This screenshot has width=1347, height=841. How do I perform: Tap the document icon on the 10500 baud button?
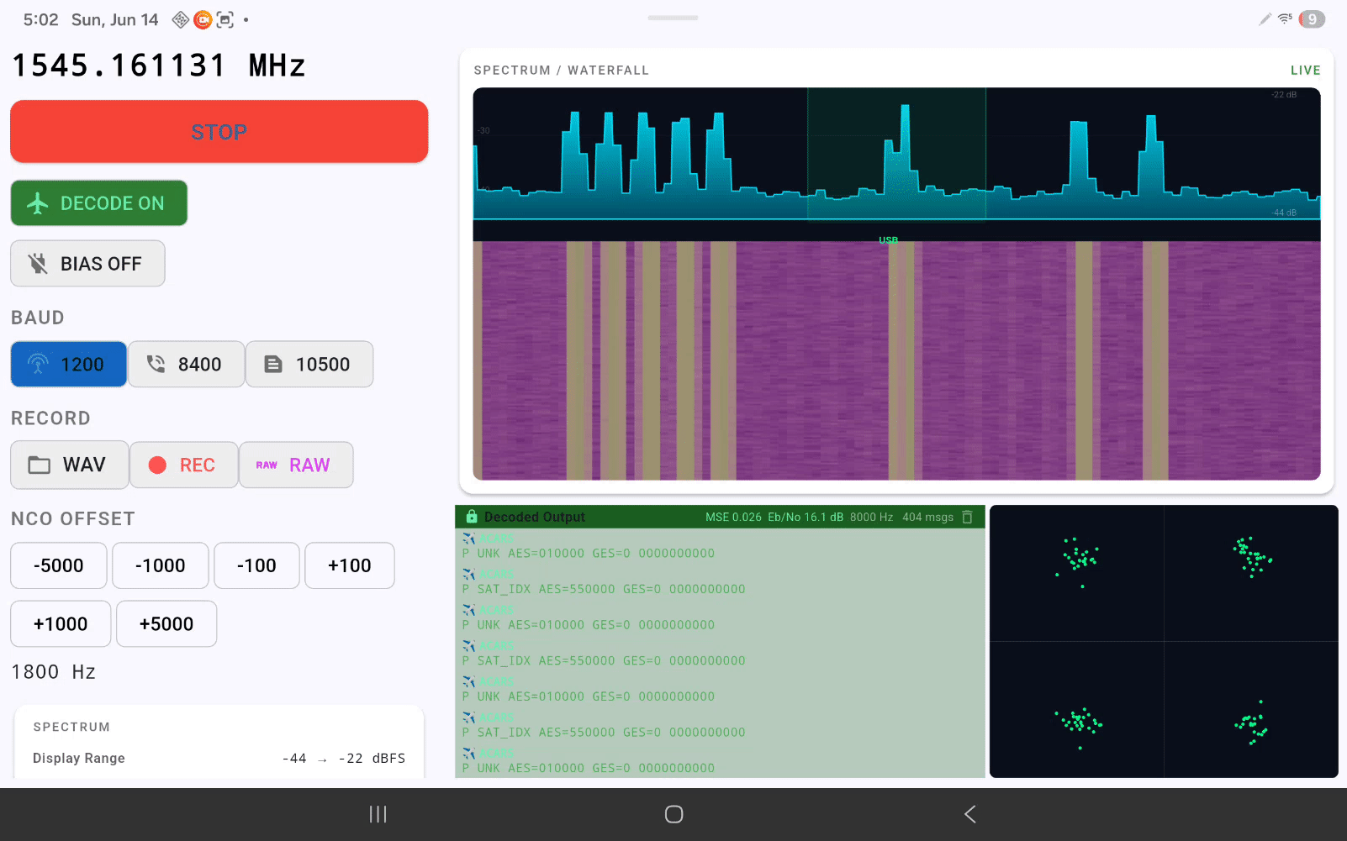pyautogui.click(x=273, y=364)
